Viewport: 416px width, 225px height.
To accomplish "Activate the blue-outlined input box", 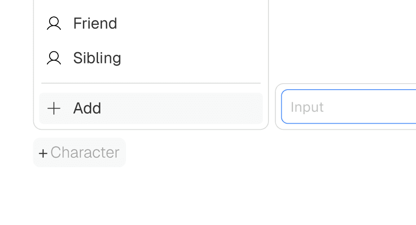I will (349, 106).
